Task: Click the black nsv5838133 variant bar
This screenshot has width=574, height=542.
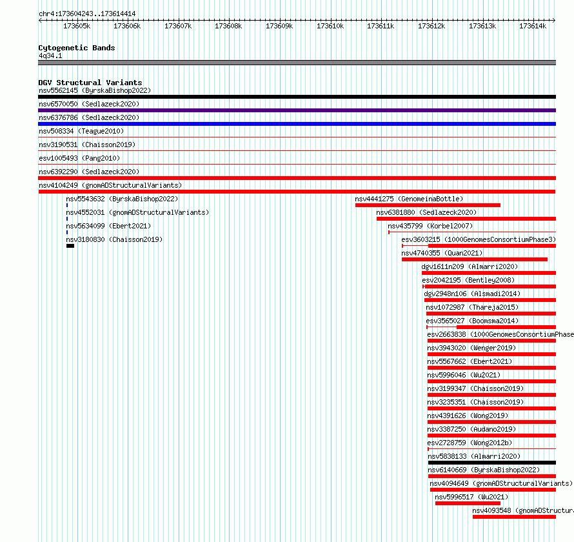Action: click(x=492, y=463)
